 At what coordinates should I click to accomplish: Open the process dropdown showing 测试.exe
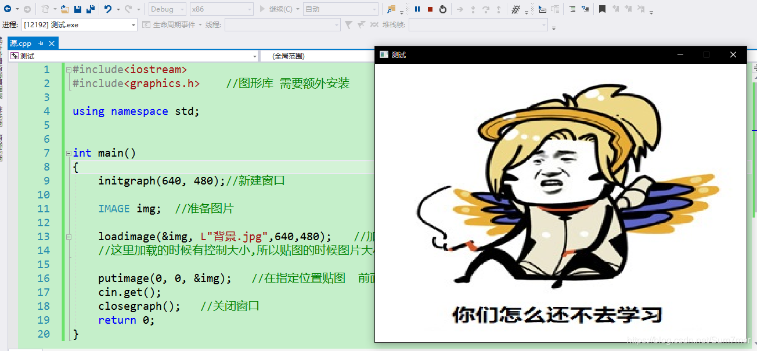coord(79,25)
